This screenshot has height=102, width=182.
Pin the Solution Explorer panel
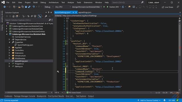tap(49, 12)
